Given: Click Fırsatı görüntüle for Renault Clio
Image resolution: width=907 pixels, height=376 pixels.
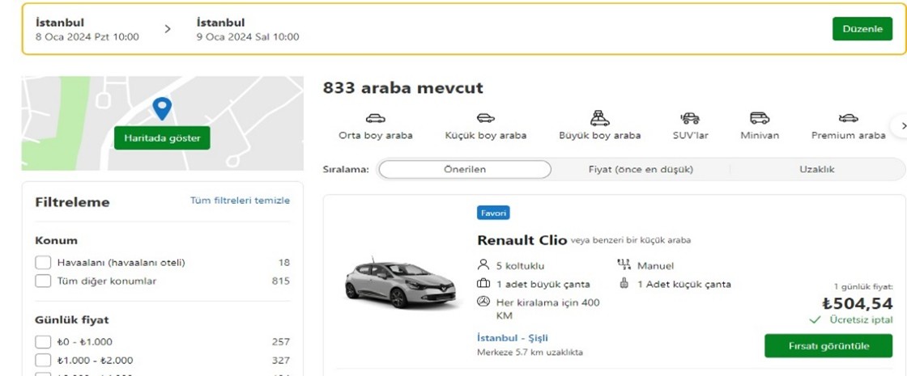Looking at the screenshot, I should click(x=828, y=346).
